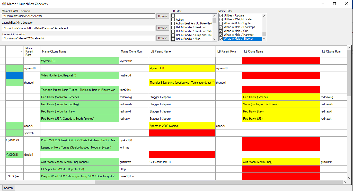Uncheck 'Whac-A-Mole / Hammer' Mame filter
This screenshot has width=353, height=191.
click(221, 35)
